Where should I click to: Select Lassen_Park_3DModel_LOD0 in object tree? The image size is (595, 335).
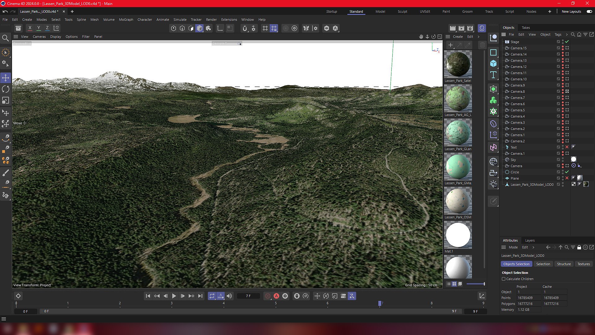(x=532, y=185)
